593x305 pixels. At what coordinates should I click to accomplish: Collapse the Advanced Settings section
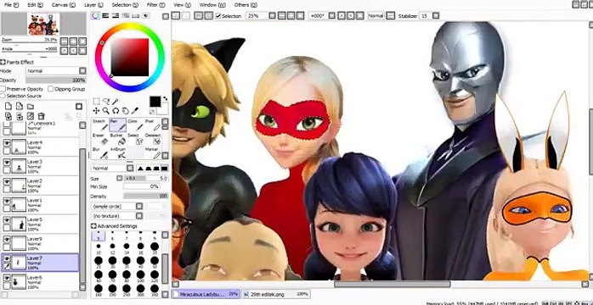pyautogui.click(x=93, y=226)
